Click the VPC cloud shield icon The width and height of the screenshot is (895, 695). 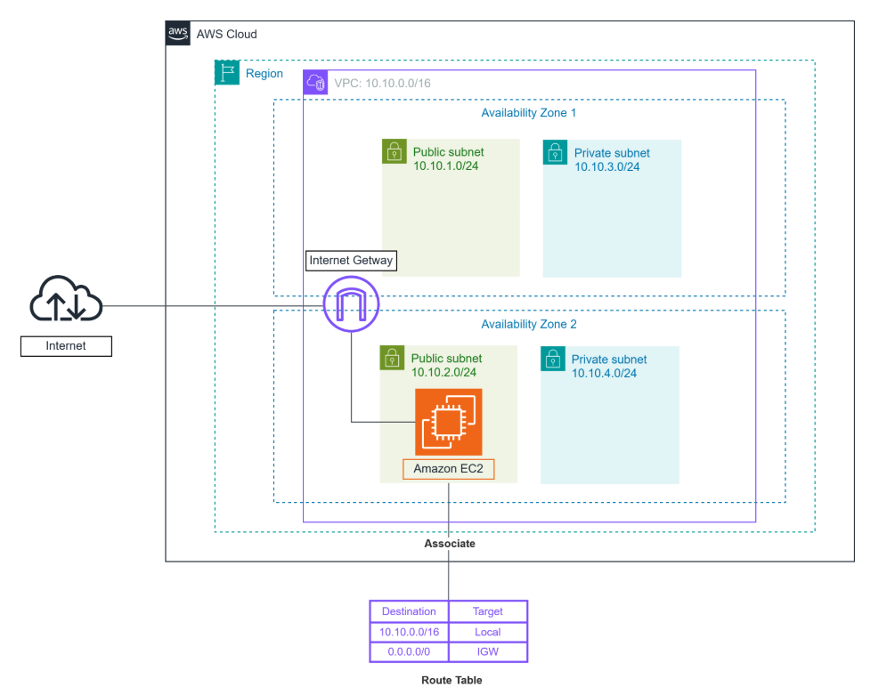(x=315, y=83)
